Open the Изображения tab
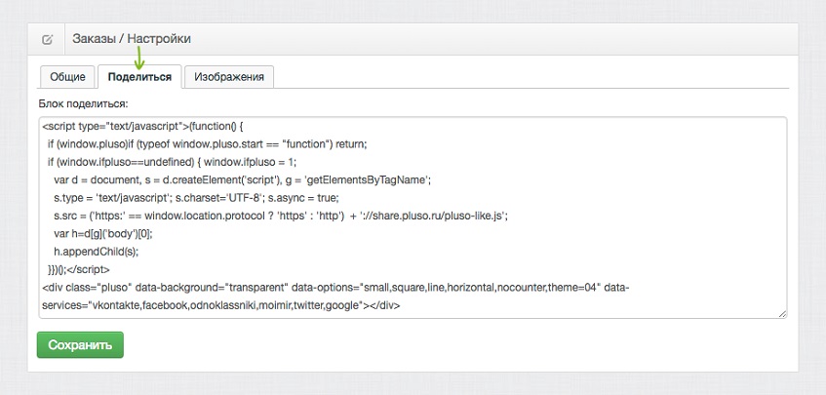 (229, 77)
